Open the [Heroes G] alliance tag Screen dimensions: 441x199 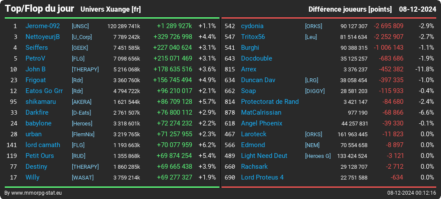[x=318, y=156]
